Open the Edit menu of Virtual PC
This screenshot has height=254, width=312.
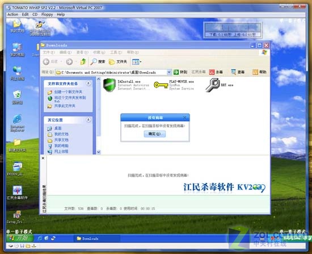point(25,15)
